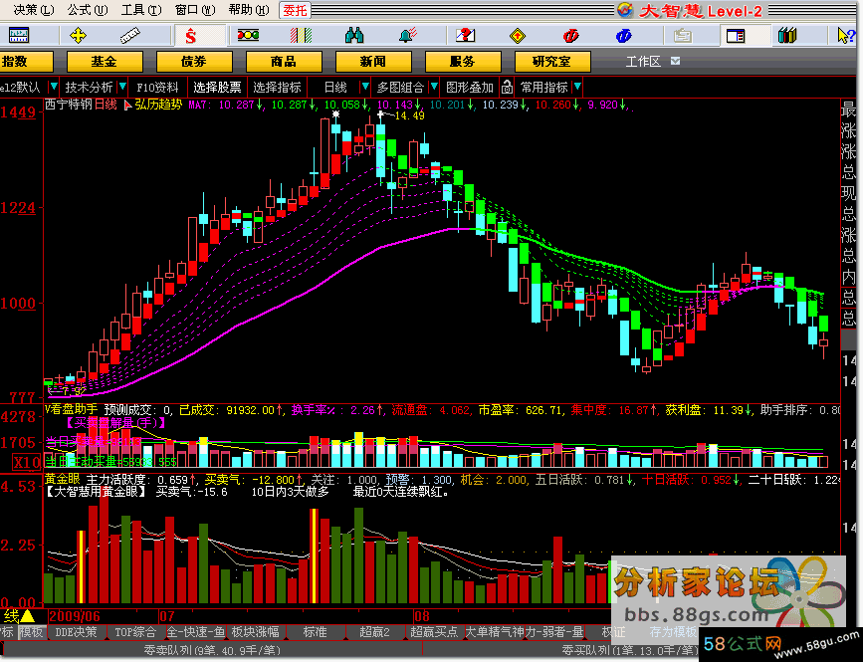Select the 模板 bottom tab

32,632
